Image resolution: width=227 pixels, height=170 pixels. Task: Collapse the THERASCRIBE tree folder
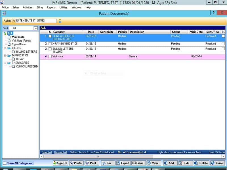5,63
